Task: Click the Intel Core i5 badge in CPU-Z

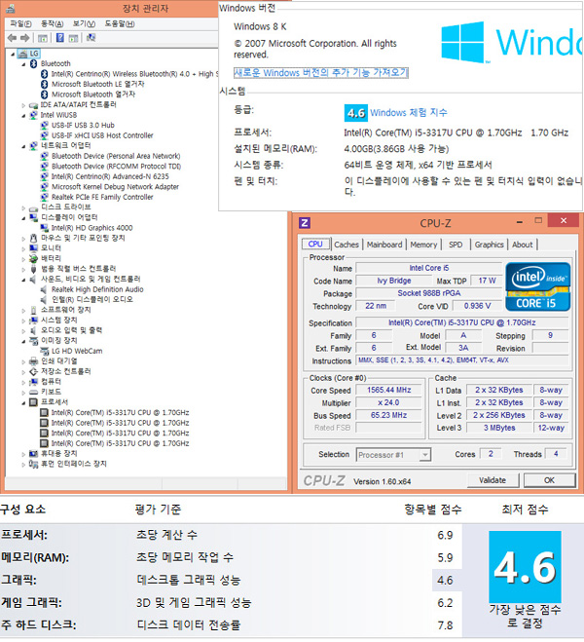Action: [537, 286]
